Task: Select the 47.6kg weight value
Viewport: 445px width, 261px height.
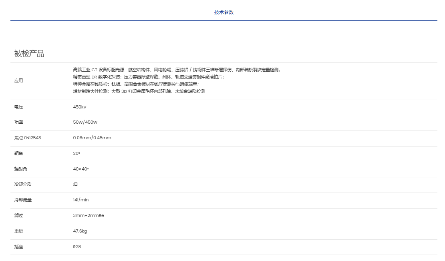Action: [x=80, y=231]
